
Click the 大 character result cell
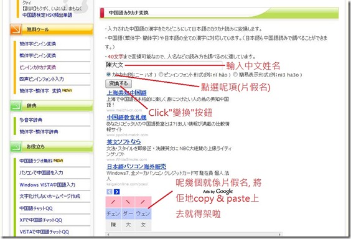(x=128, y=225)
